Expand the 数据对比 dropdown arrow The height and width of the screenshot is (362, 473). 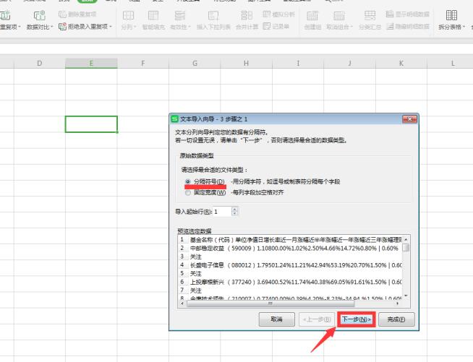[x=51, y=27]
